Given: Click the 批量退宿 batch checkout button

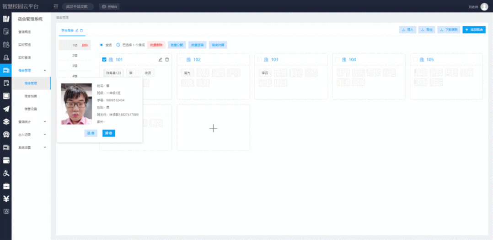Looking at the screenshot, I should (x=198, y=45).
